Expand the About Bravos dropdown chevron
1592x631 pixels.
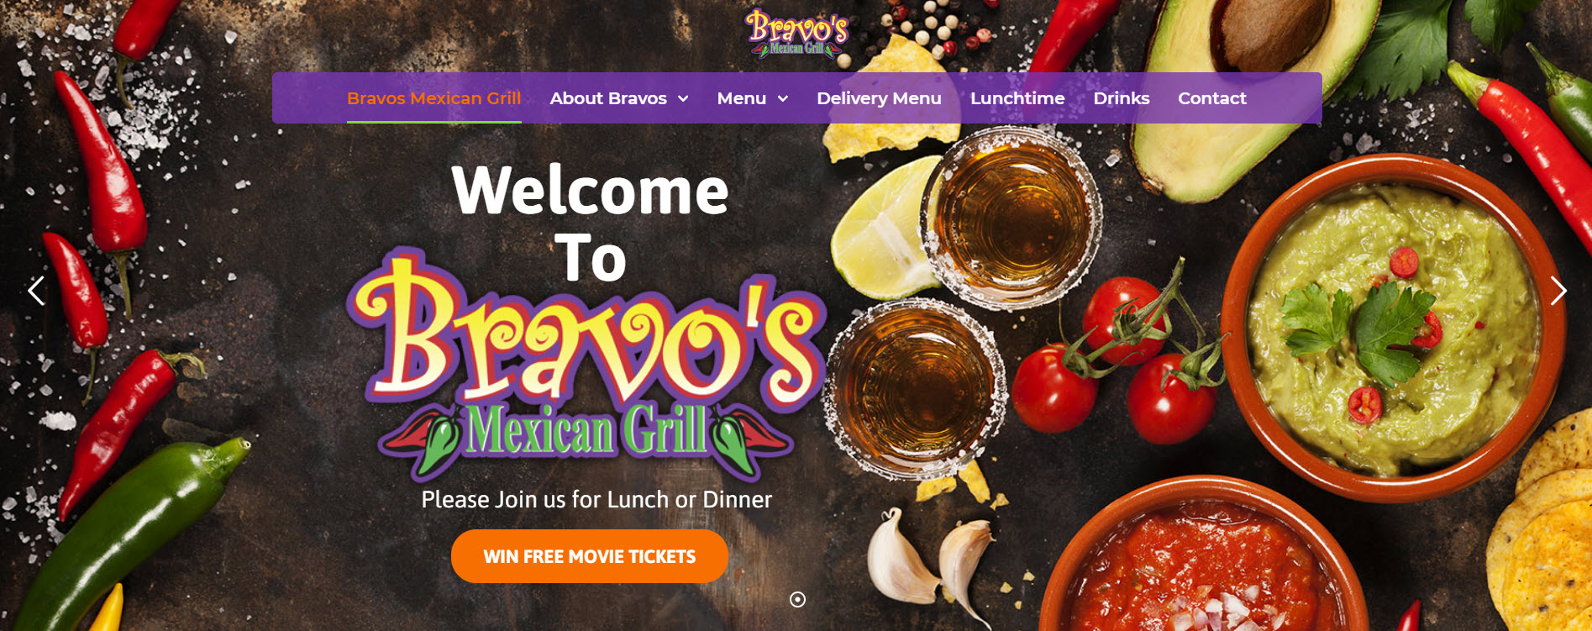pyautogui.click(x=683, y=99)
